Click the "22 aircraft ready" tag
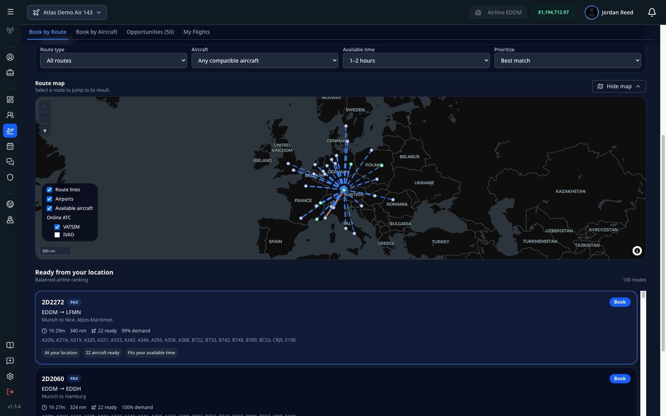 (103, 353)
